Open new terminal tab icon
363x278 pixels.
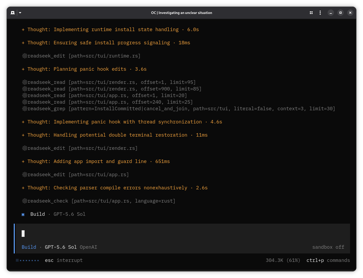(13, 13)
